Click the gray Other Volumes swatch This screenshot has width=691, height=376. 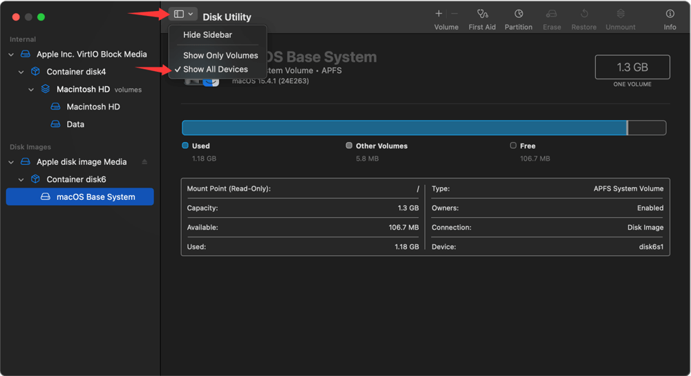349,145
